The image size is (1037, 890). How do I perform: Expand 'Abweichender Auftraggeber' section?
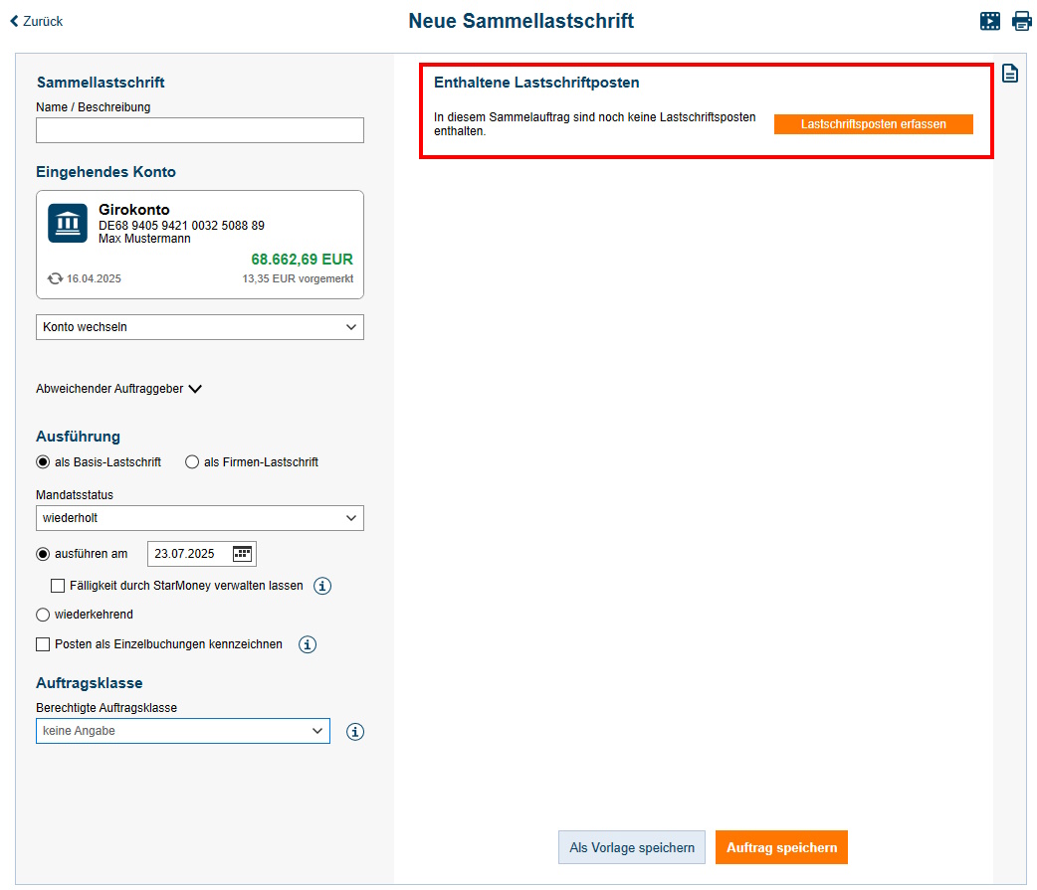coord(119,389)
